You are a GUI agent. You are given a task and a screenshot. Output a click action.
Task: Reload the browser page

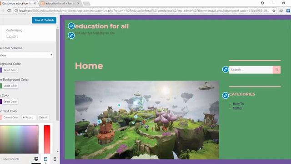(9, 10)
